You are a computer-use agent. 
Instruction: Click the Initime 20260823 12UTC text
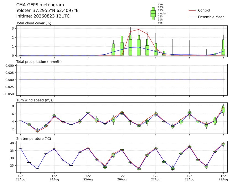43,16
